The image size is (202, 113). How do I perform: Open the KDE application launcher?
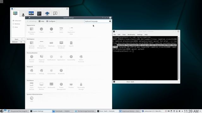tap(2, 111)
